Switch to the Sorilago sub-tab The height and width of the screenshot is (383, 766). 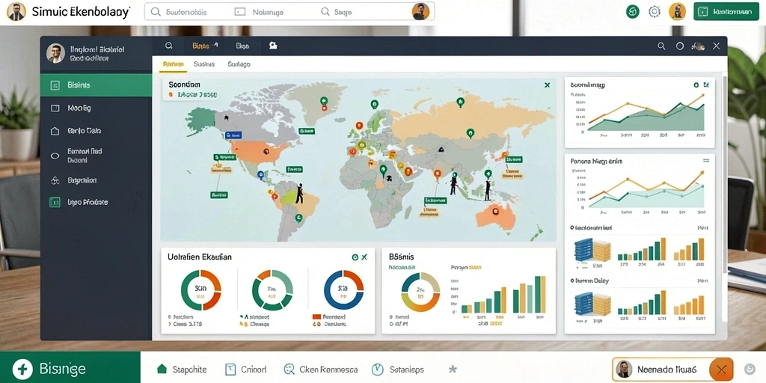coord(239,64)
